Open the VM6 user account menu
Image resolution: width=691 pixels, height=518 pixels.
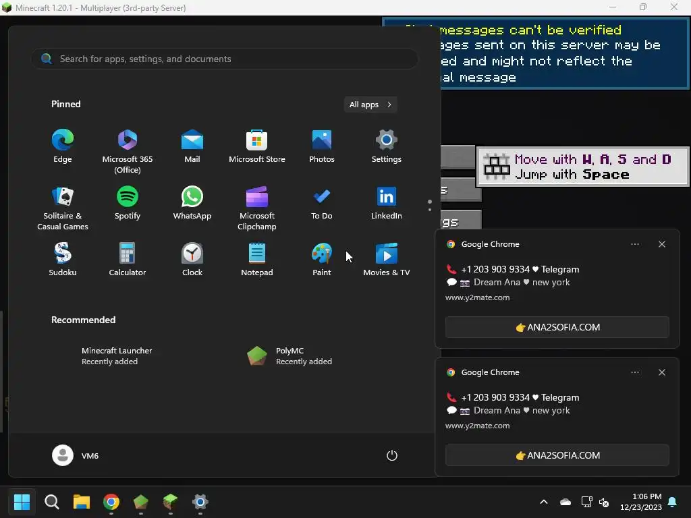[x=76, y=455]
